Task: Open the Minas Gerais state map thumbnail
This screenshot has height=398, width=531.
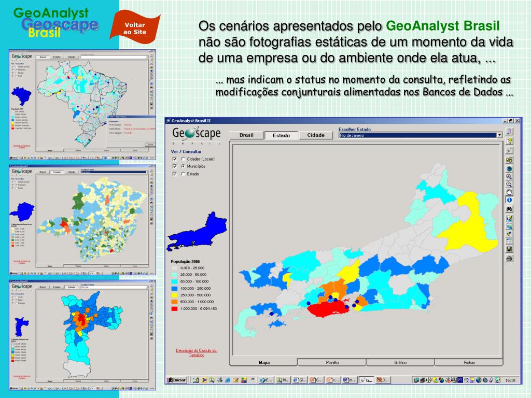Action: tap(82, 220)
